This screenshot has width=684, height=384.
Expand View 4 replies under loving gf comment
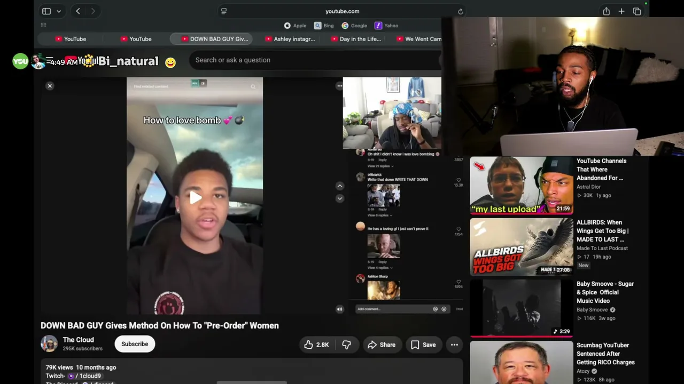[379, 268]
